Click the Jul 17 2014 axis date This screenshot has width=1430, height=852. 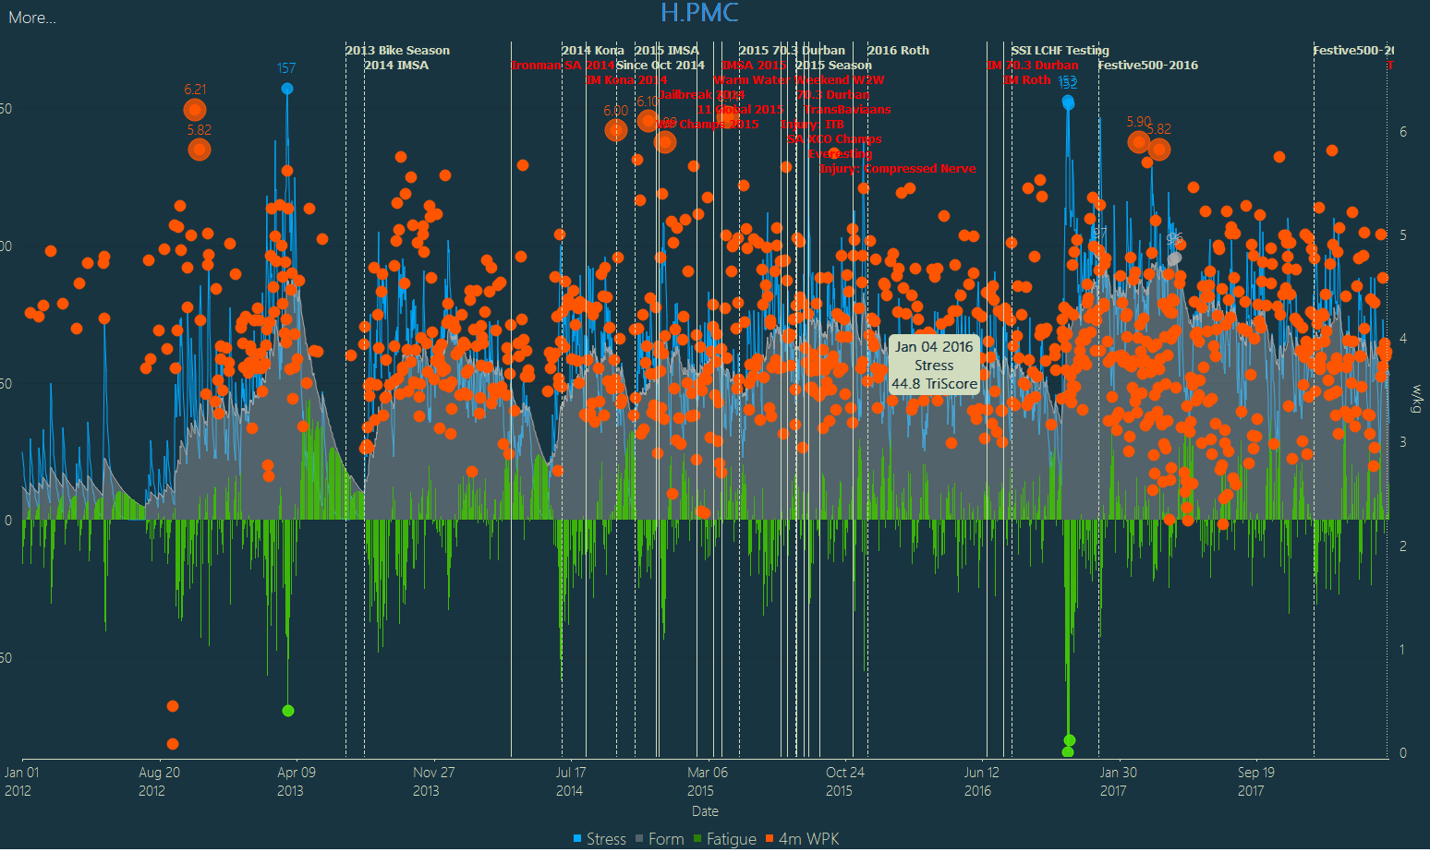pyautogui.click(x=570, y=781)
